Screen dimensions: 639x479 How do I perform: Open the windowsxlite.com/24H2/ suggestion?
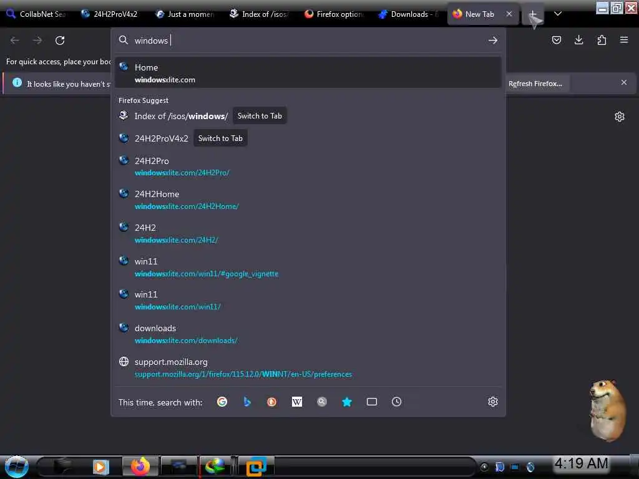(x=308, y=233)
